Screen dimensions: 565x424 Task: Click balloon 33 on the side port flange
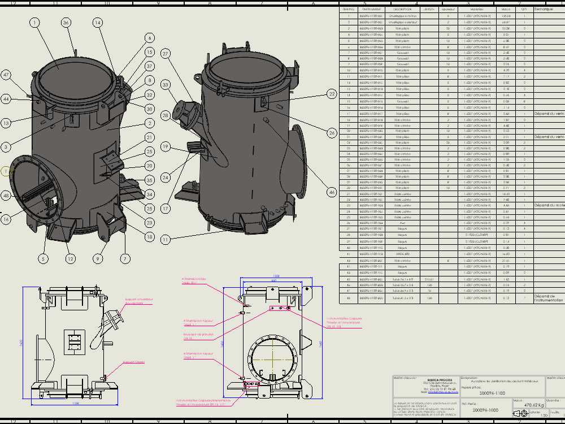pyautogui.click(x=166, y=85)
